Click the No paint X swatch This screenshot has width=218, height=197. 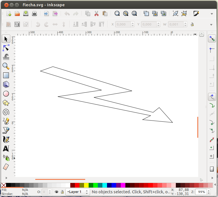click(3, 185)
